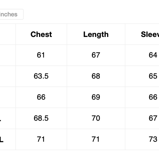
Task: Select chest value 61 cell
Action: pos(41,55)
